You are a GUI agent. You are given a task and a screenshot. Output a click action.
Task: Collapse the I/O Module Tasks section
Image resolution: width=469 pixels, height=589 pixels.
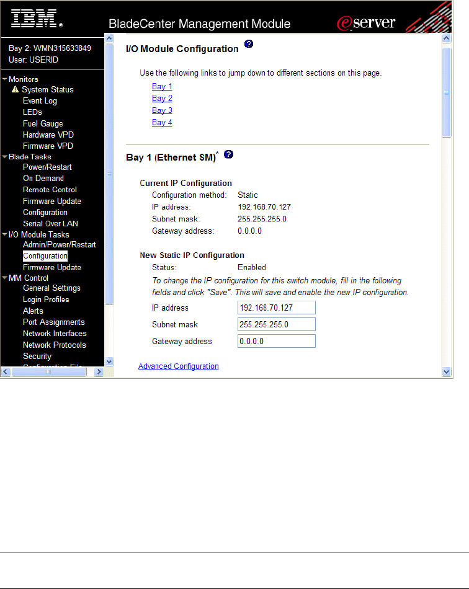click(4, 234)
